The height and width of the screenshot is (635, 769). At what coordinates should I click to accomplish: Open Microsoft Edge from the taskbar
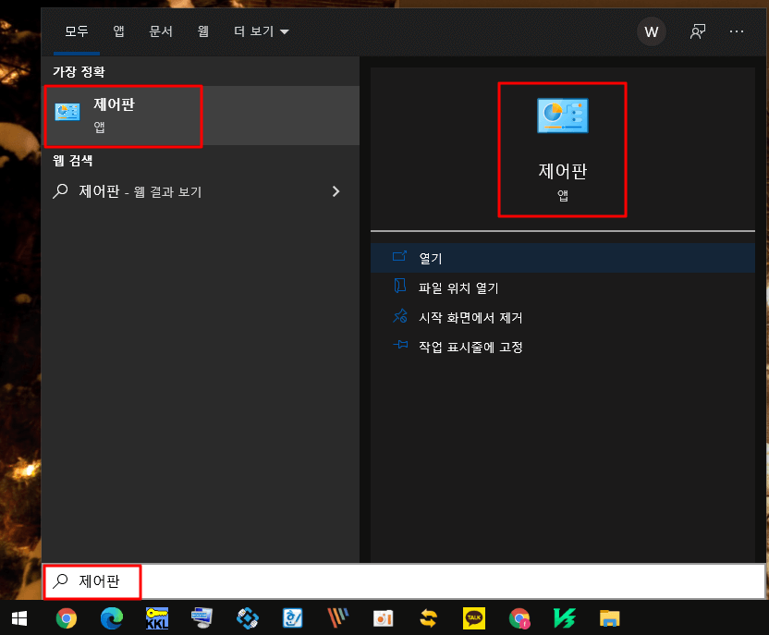point(112,618)
